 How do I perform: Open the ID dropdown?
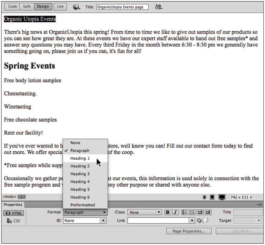(x=85, y=221)
